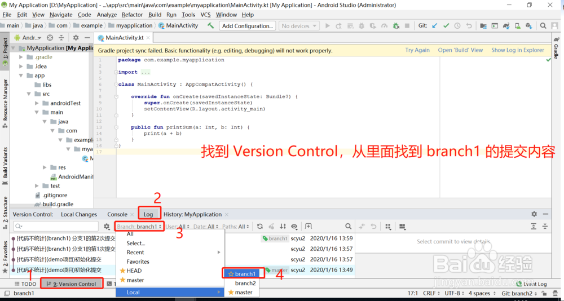
Task: Switch to the Local Changes tab
Action: [x=79, y=214]
